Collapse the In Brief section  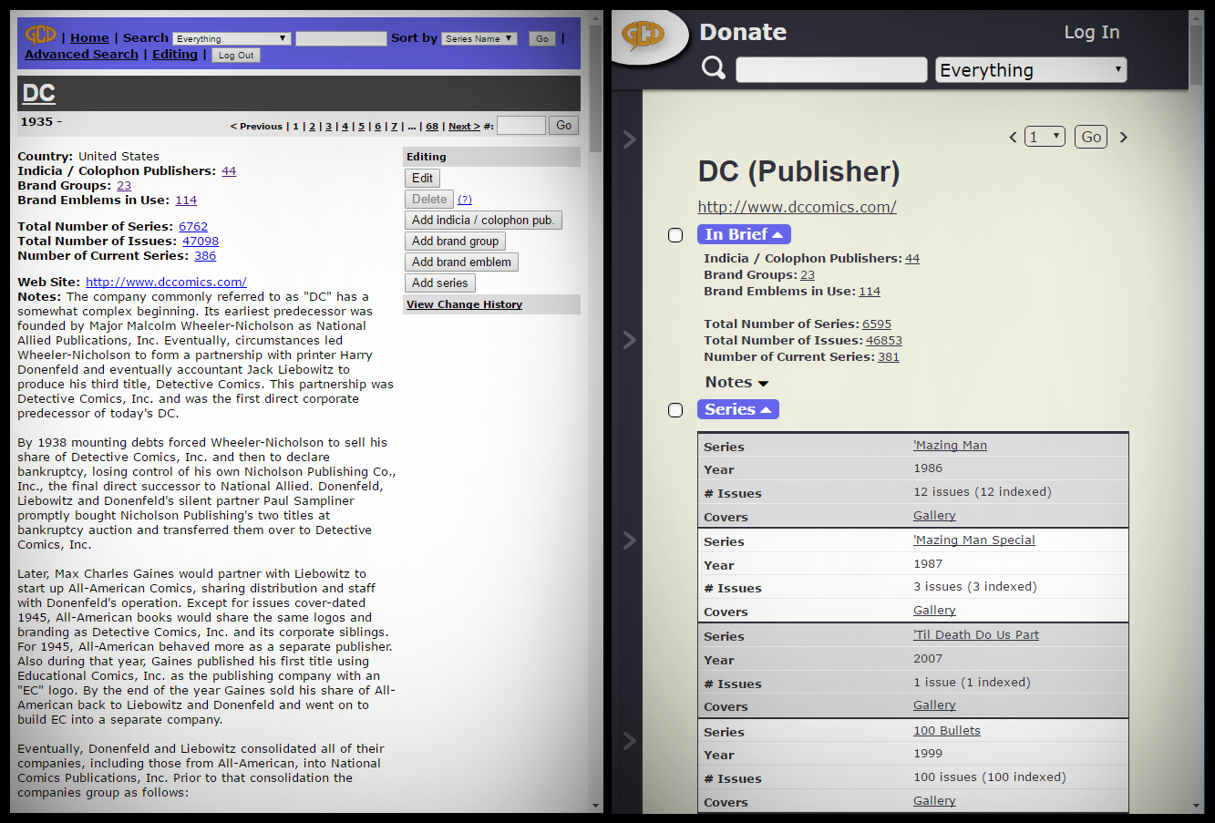pyautogui.click(x=744, y=234)
